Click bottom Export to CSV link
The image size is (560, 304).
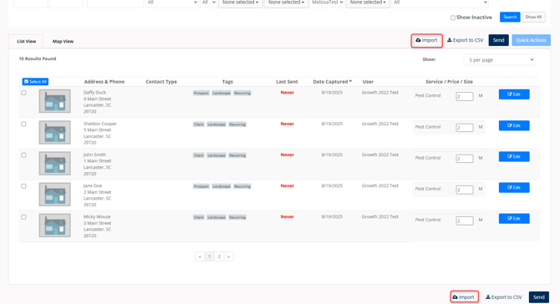[x=503, y=296]
